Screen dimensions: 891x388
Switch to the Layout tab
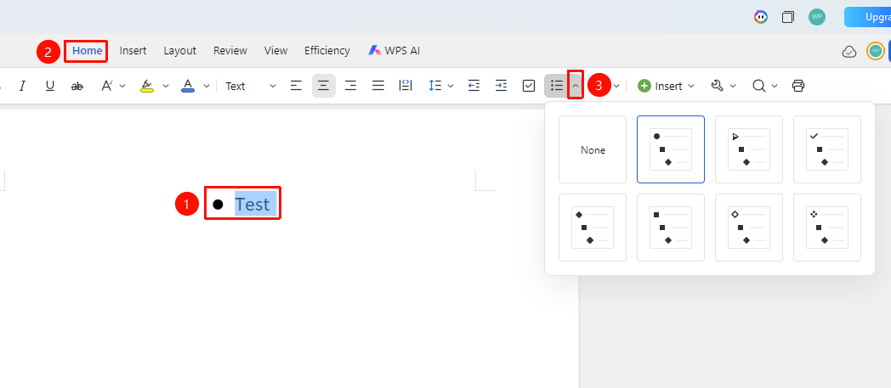pyautogui.click(x=179, y=50)
